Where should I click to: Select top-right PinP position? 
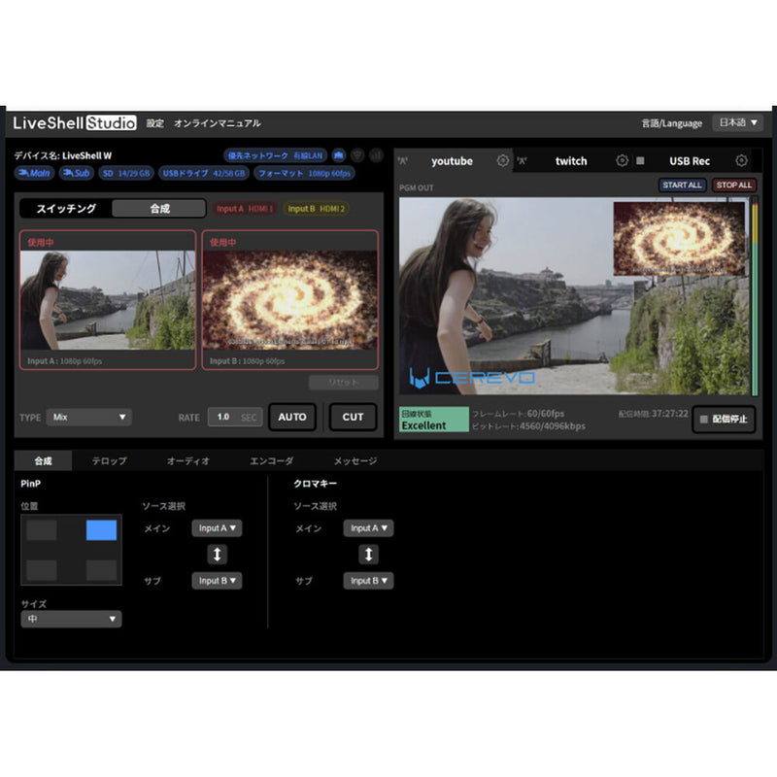[x=101, y=530]
